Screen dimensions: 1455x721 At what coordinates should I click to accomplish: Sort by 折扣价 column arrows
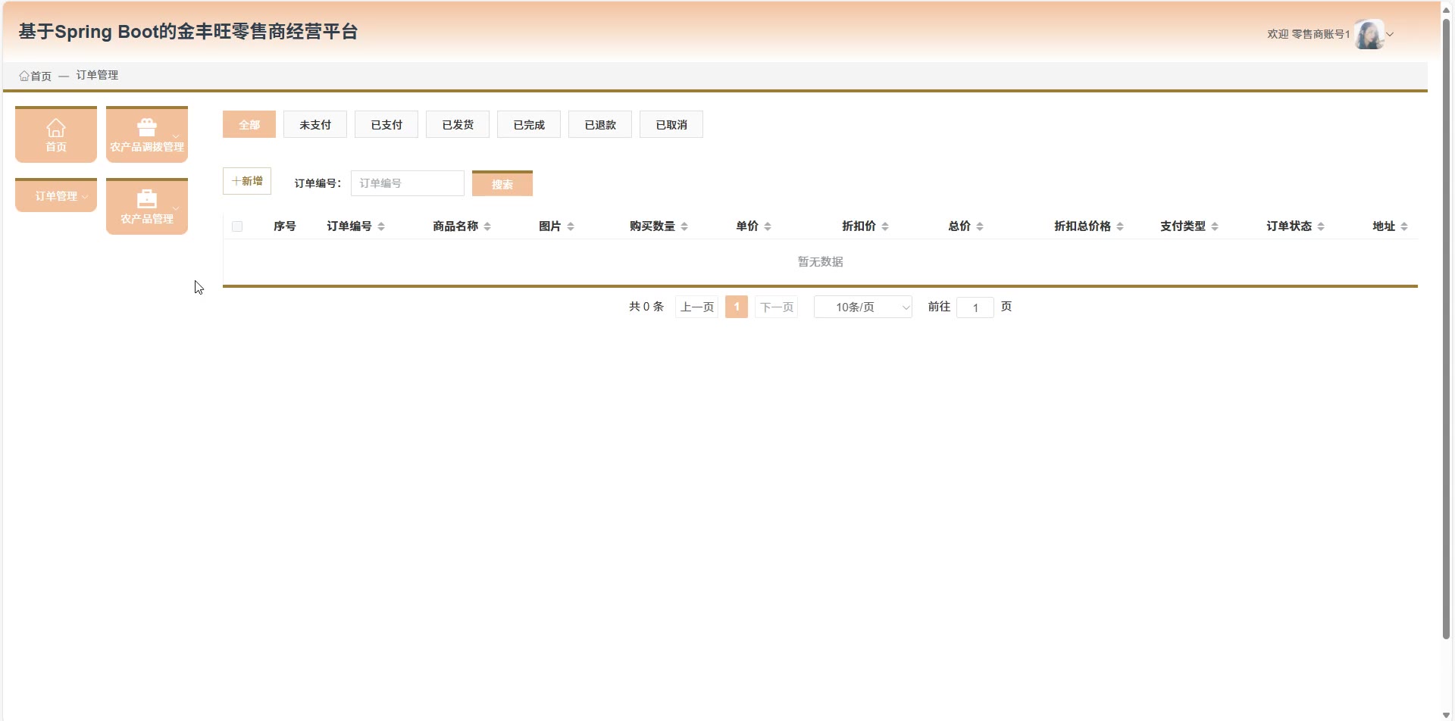(x=885, y=226)
